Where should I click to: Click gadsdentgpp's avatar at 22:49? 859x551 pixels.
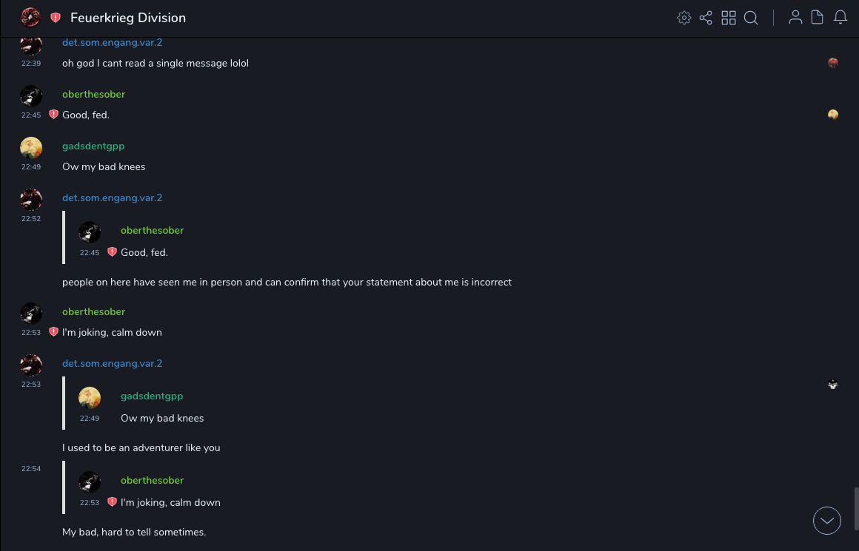click(31, 148)
